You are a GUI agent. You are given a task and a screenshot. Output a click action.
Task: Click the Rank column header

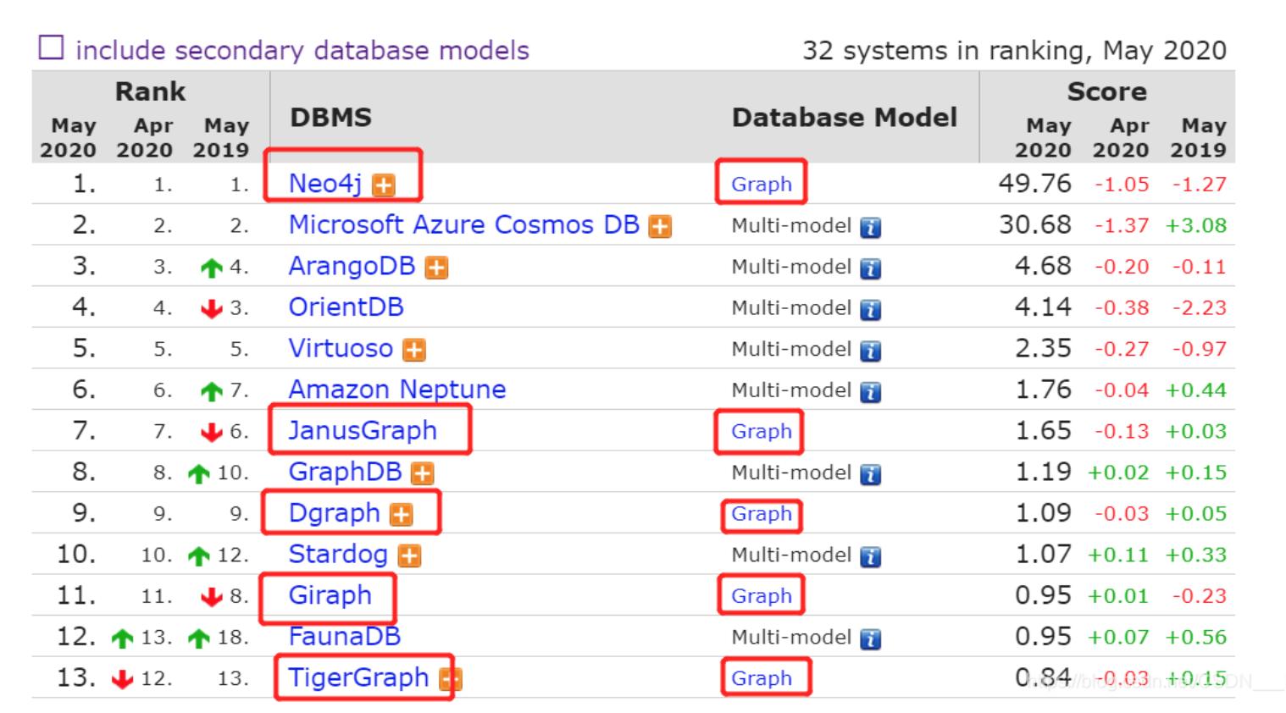[x=150, y=91]
